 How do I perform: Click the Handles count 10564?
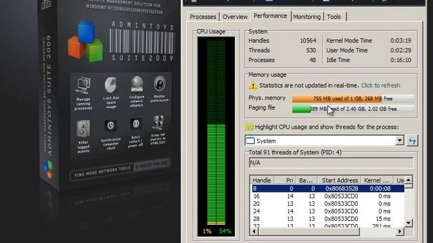tap(308, 40)
